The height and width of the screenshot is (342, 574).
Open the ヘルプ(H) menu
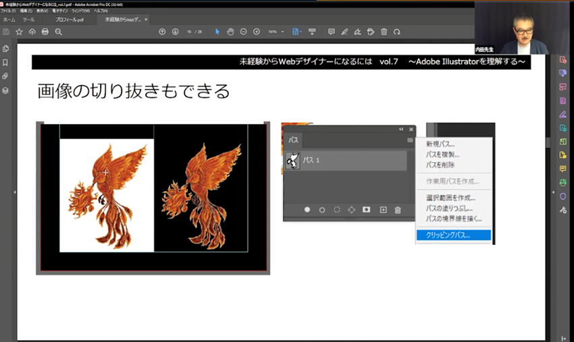pyautogui.click(x=101, y=11)
